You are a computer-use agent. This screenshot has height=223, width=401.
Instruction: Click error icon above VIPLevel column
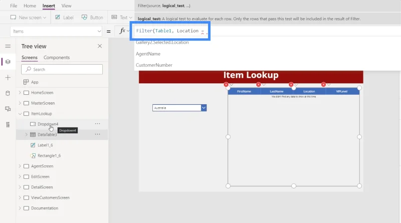[323, 84]
